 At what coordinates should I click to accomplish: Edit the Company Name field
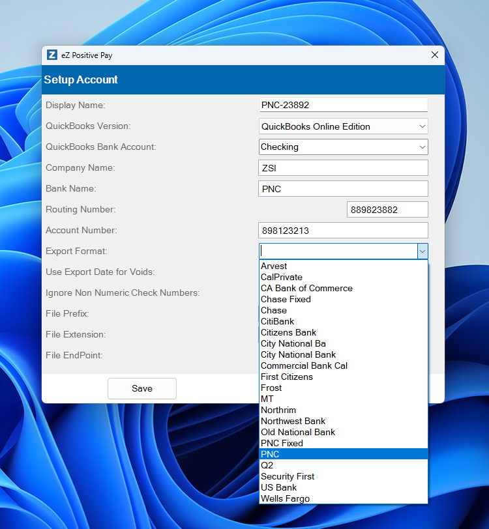(343, 168)
